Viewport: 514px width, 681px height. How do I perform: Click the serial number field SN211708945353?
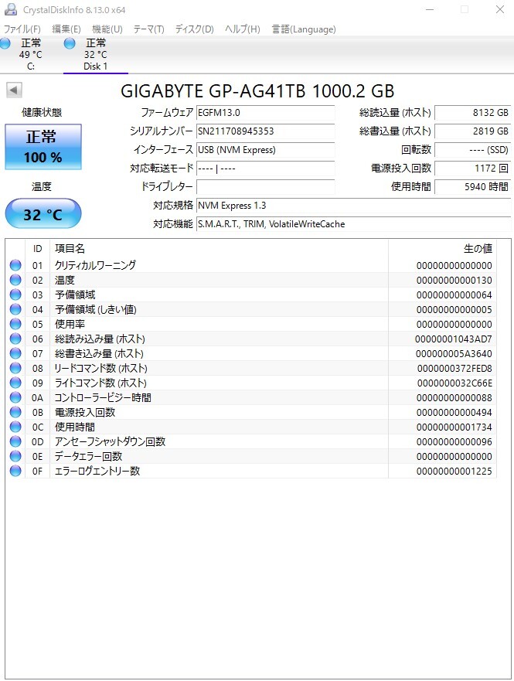tap(265, 131)
